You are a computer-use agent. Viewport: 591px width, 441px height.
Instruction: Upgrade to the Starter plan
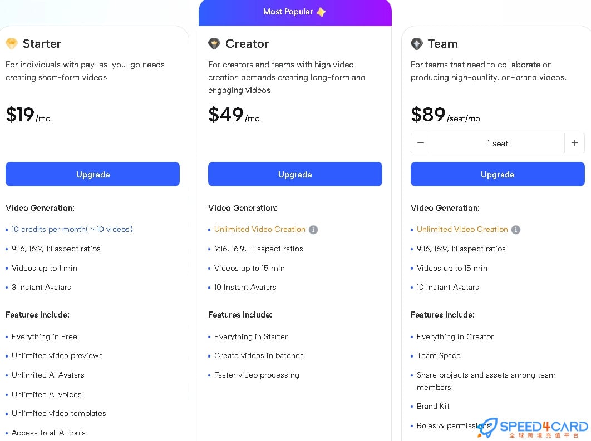[x=92, y=174]
